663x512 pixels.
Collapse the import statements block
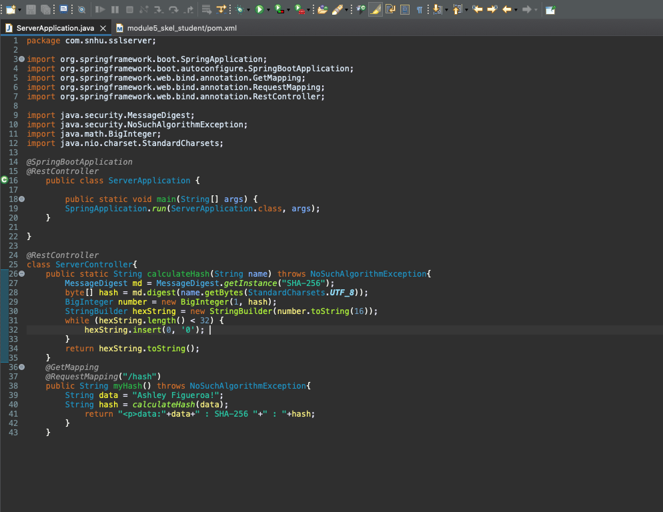pos(22,59)
